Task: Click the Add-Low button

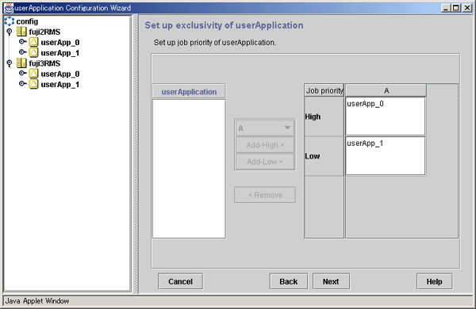Action: (x=265, y=162)
